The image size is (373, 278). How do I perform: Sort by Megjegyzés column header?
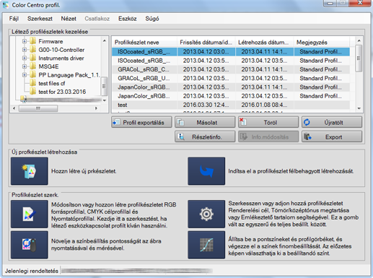pos(322,43)
